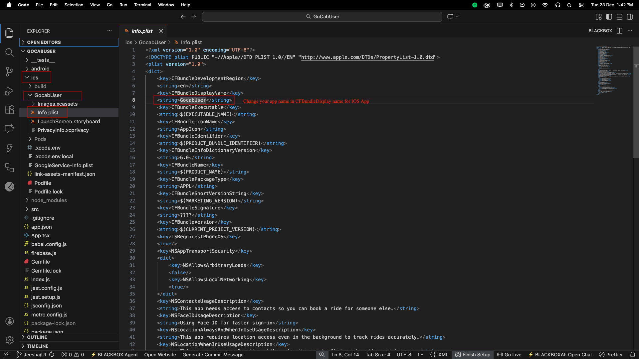Click the split editor icon beside BLACKBOX

619,31
